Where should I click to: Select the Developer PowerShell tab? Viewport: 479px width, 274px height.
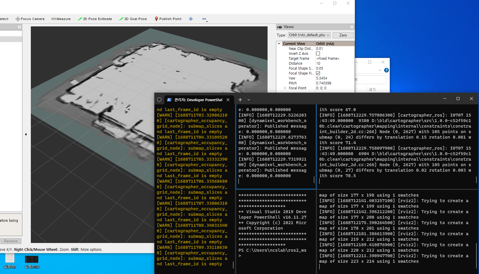198,100
